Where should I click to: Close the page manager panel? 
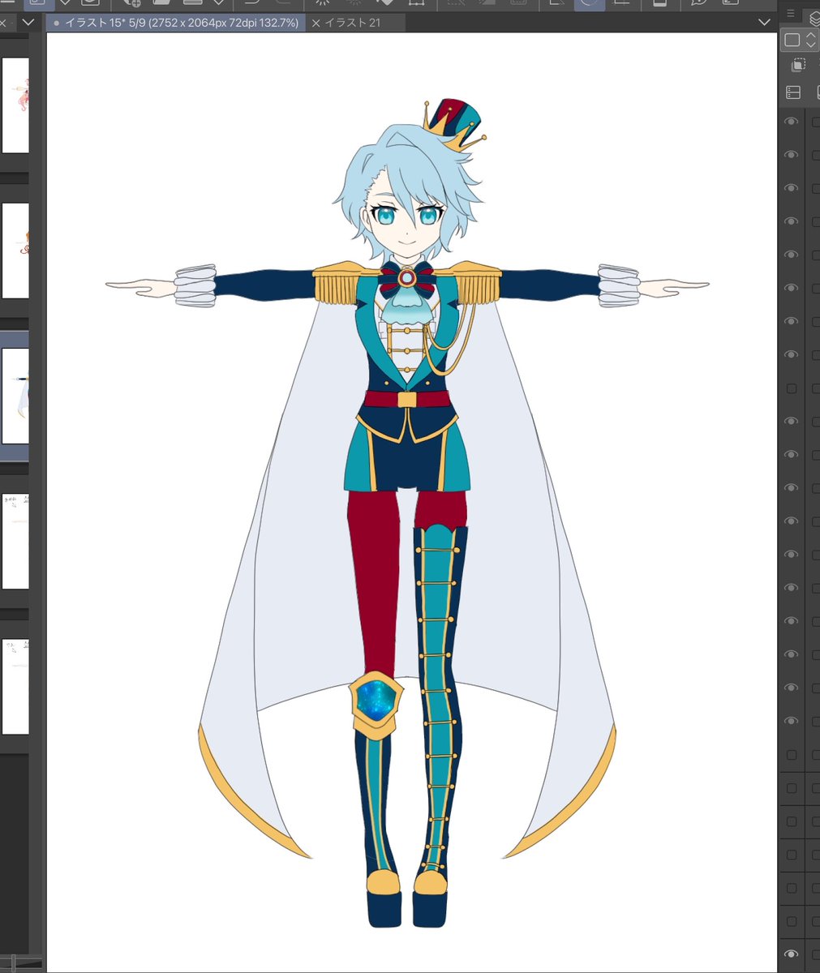[x=3, y=22]
